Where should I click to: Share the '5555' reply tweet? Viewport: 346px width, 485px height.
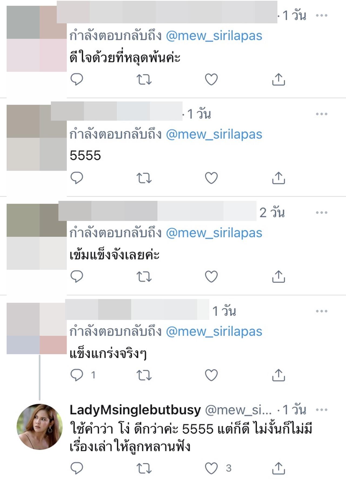[278, 178]
